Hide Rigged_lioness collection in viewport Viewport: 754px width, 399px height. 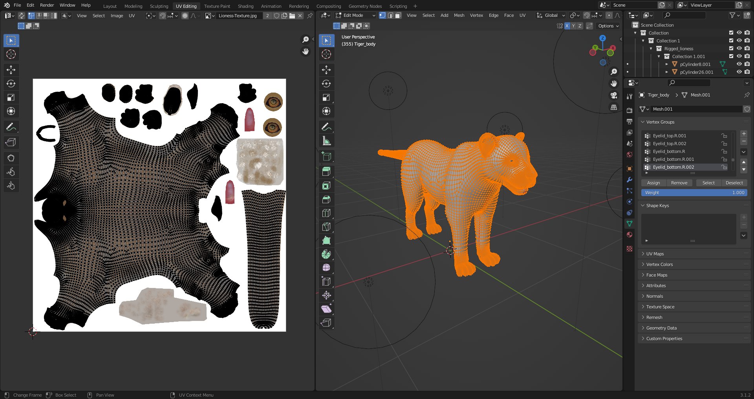click(x=739, y=48)
